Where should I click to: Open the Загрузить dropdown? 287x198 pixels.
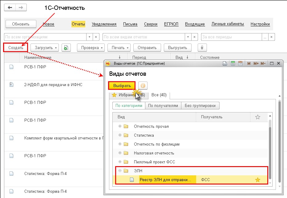coord(44,48)
